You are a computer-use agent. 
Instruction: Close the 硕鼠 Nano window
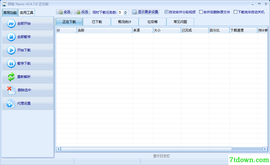coord(266,4)
